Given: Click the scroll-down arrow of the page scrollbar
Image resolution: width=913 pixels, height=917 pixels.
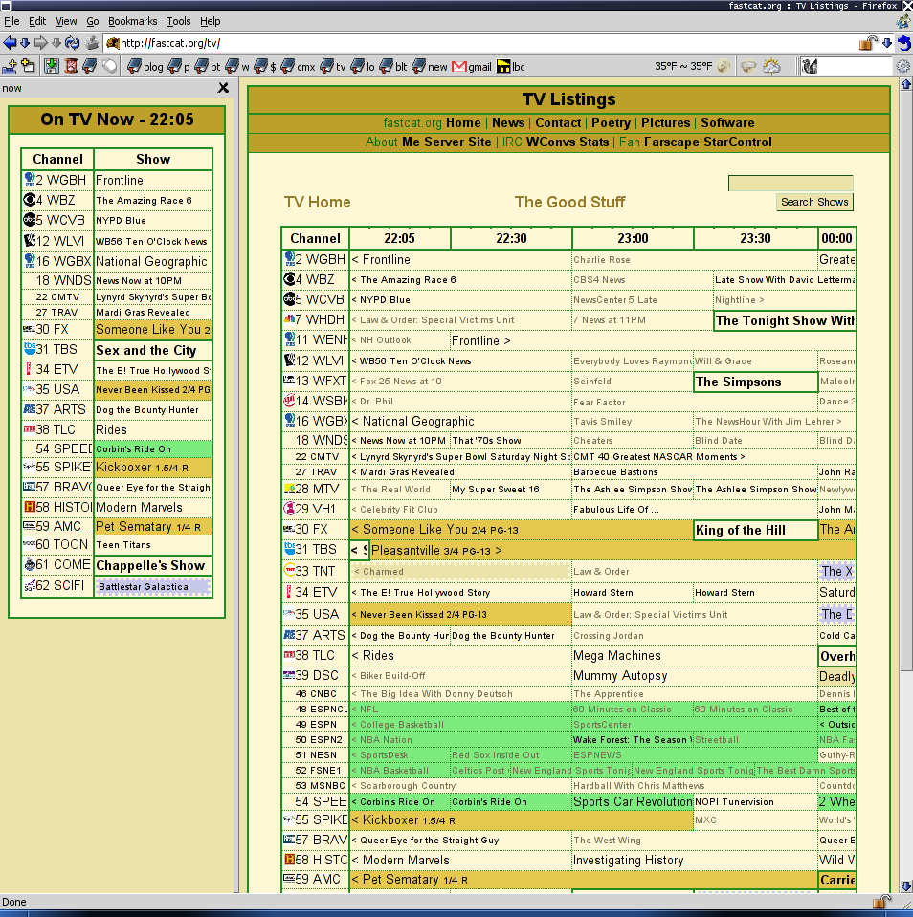Looking at the screenshot, I should point(906,886).
